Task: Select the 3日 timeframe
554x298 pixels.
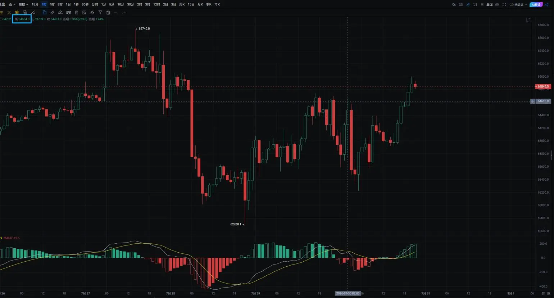Action: [x=173, y=4]
